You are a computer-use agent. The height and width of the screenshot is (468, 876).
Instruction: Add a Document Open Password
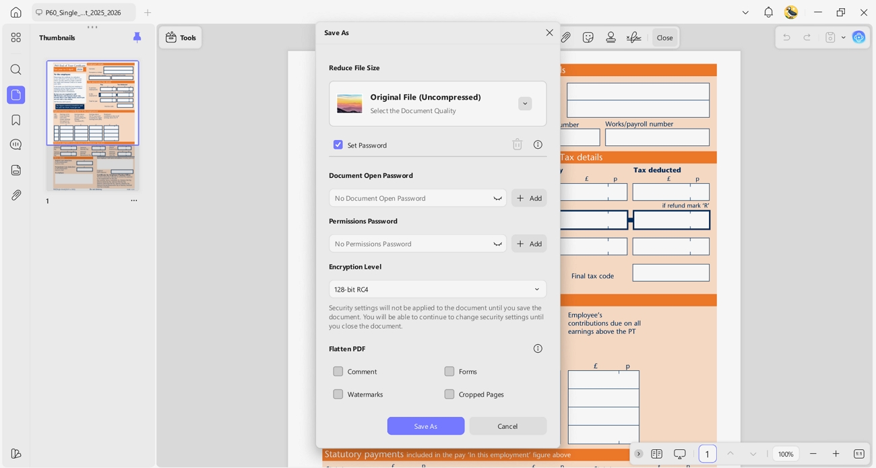pos(529,198)
